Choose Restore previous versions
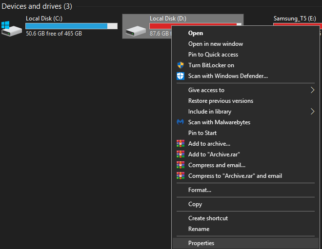This screenshot has height=249, width=322. tap(221, 101)
